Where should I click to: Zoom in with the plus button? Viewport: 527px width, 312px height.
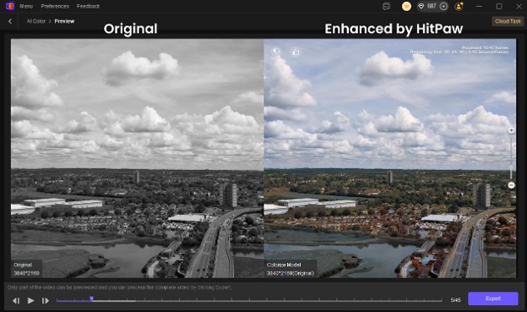click(511, 130)
